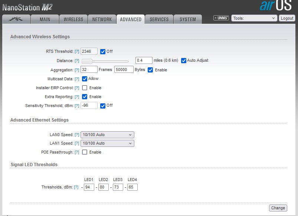Click the LED4 threshold input field

click(x=132, y=187)
